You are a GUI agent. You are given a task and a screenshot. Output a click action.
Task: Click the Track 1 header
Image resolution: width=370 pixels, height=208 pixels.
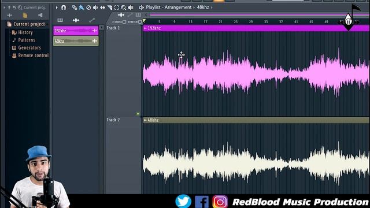123,70
